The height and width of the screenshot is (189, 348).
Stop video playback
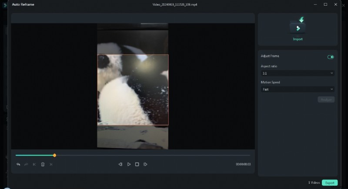[137, 164]
